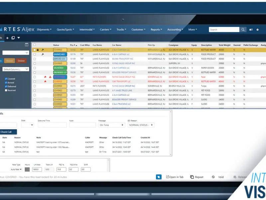Open the More menu
266x200 pixels.
pyautogui.click(x=193, y=30)
